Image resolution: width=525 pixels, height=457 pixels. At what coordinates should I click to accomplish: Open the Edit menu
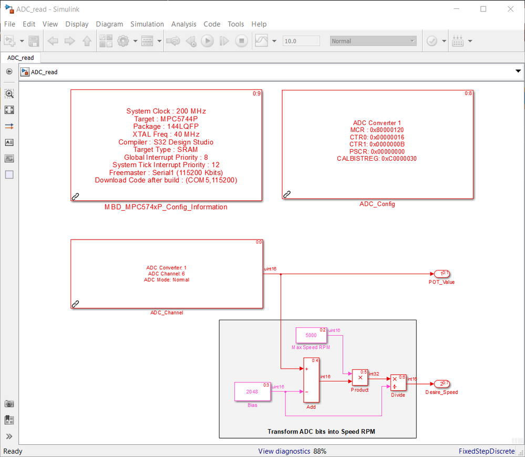tap(29, 24)
